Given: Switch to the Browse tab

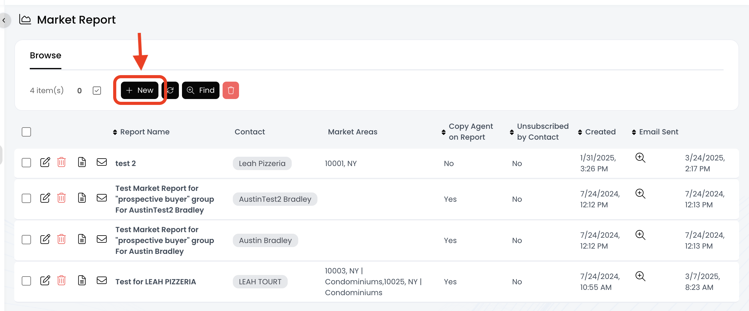Looking at the screenshot, I should pyautogui.click(x=46, y=56).
